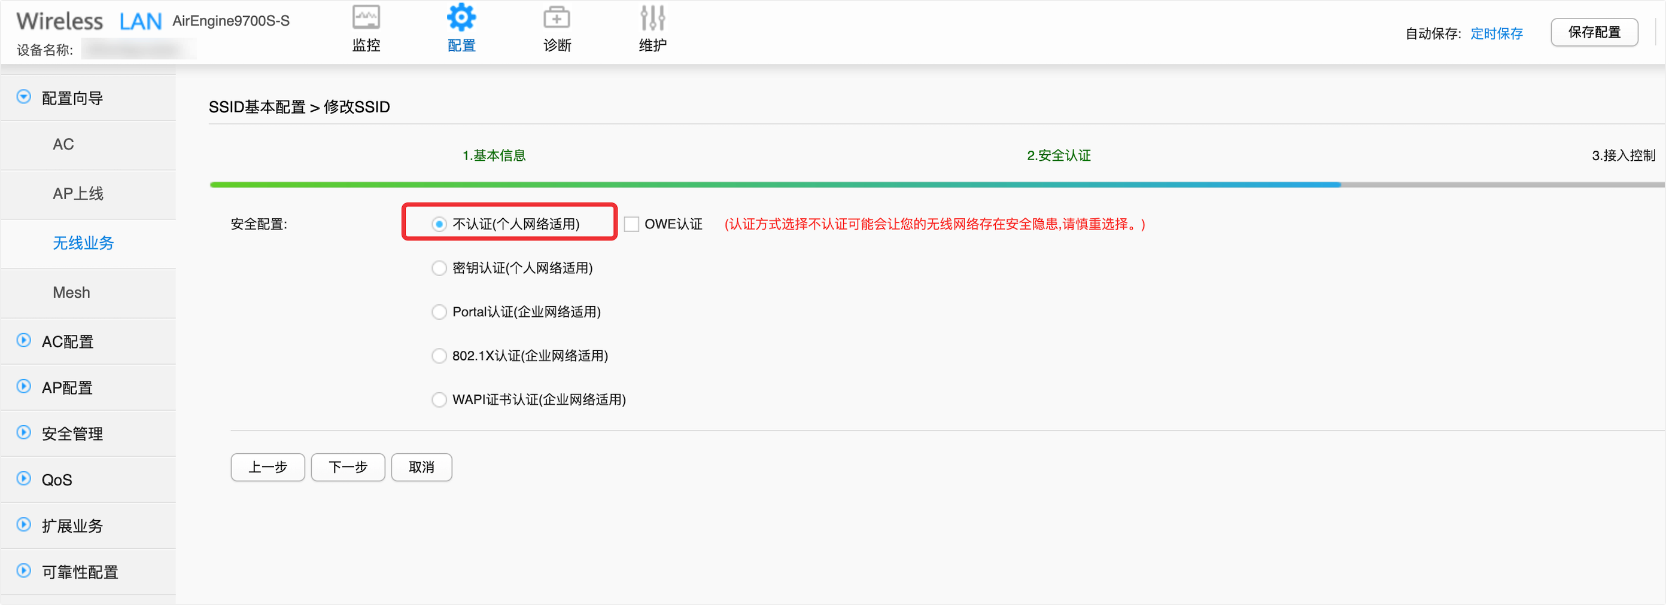Image resolution: width=1666 pixels, height=605 pixels.
Task: Click the 上一步 button
Action: click(x=267, y=467)
